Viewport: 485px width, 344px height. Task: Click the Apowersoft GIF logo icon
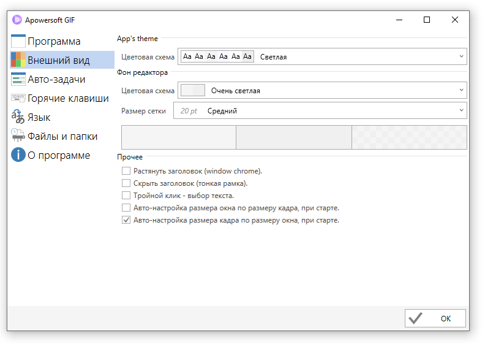17,20
